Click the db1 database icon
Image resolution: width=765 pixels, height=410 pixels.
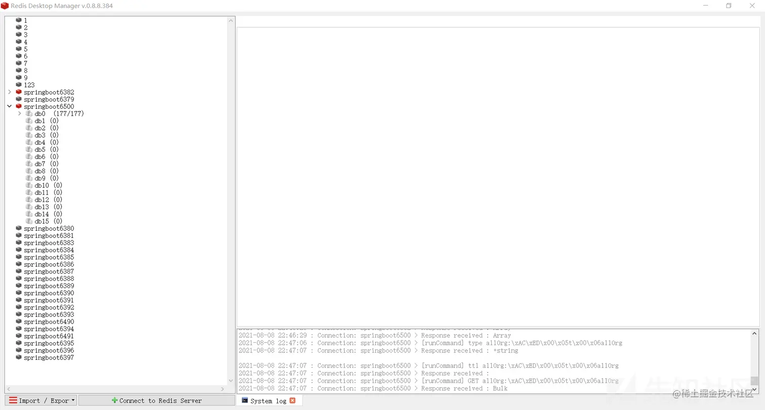(29, 120)
